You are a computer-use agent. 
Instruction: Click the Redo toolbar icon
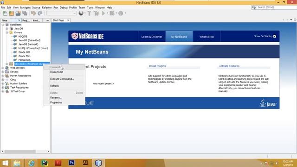[x=40, y=13]
